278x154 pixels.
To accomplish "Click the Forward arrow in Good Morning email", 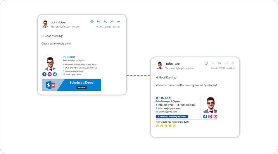I will point(112,22).
